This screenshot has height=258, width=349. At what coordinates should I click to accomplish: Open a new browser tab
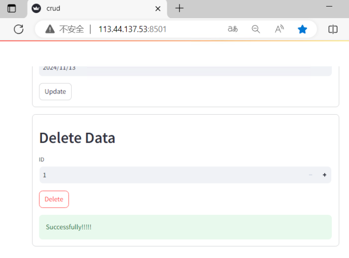click(x=180, y=9)
